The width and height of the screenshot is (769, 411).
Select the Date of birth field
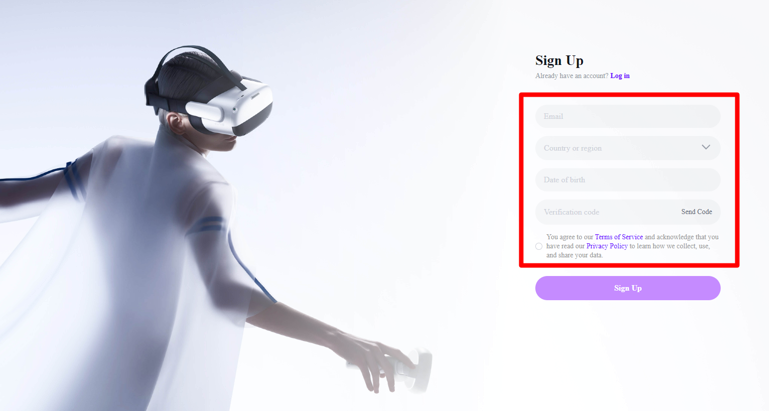click(x=627, y=180)
